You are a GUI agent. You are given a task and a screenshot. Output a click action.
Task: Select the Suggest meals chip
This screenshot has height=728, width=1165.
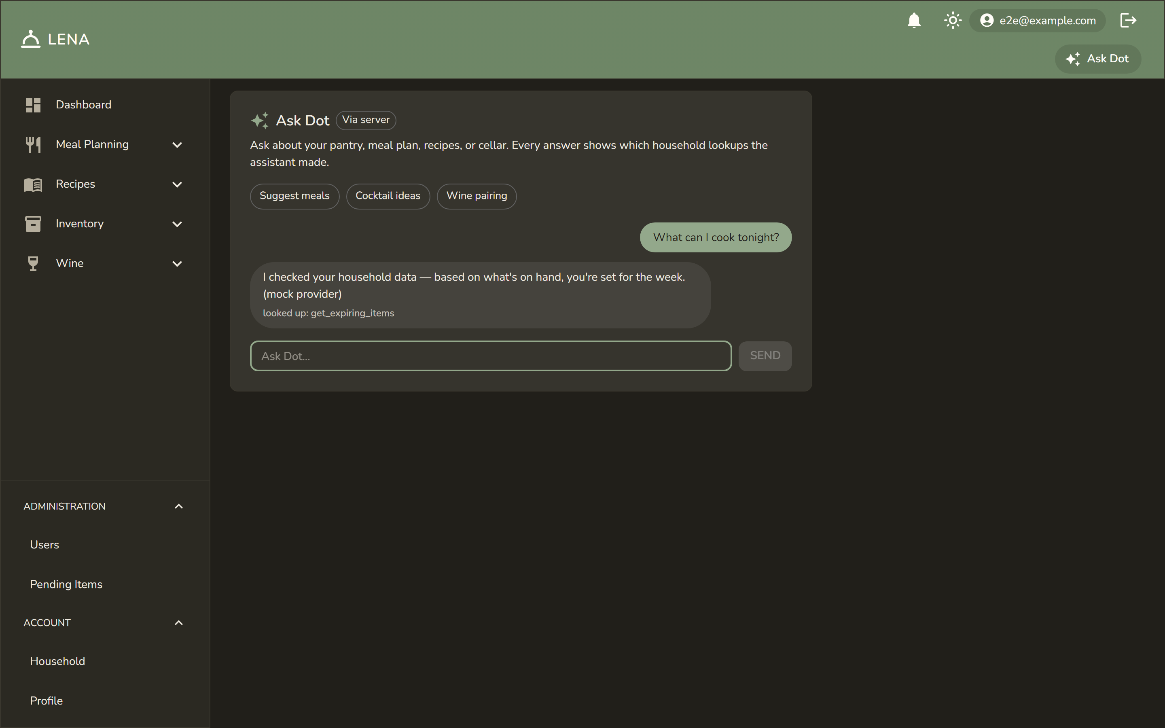294,196
